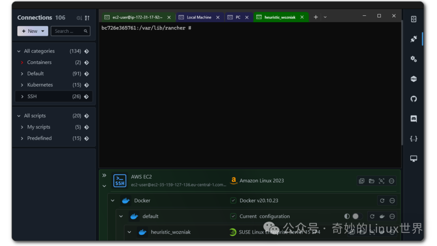Expand the Predefined scripts chevron
This screenshot has height=246, width=437.
click(x=22, y=138)
